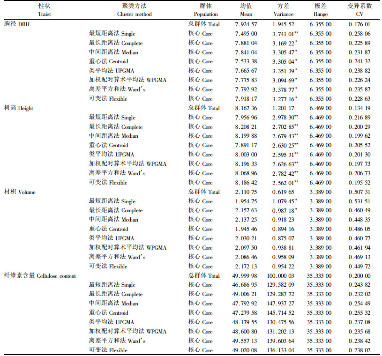This screenshot has width=382, height=356.
Task: Click the Cellulose total variance 100.000 03
Action: (x=285, y=275)
